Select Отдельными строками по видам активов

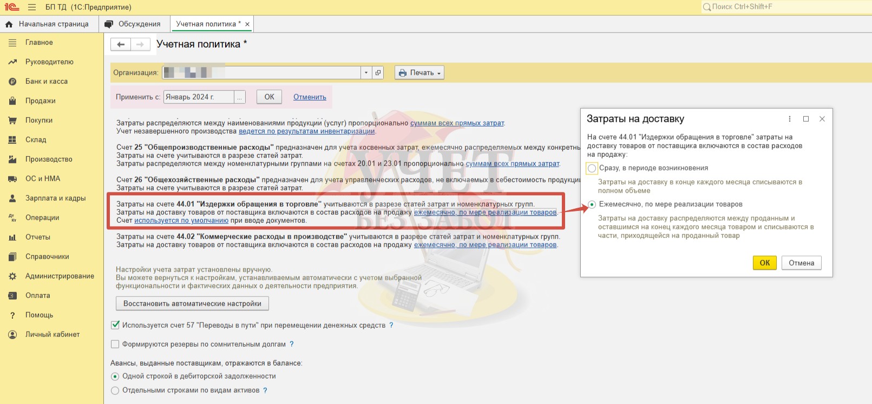tap(115, 390)
